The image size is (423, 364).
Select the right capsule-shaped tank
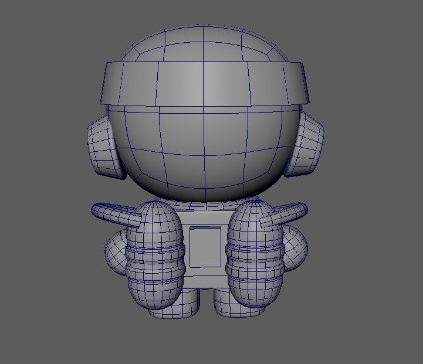pyautogui.click(x=255, y=253)
